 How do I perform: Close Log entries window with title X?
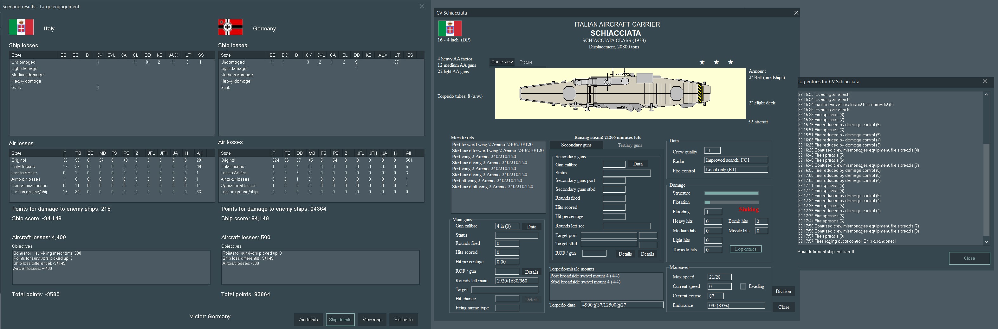tap(985, 82)
